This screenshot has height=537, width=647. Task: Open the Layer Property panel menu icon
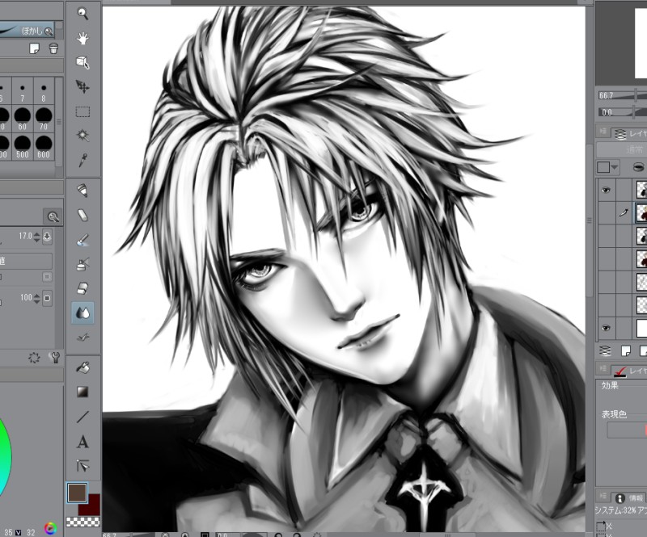[603, 368]
